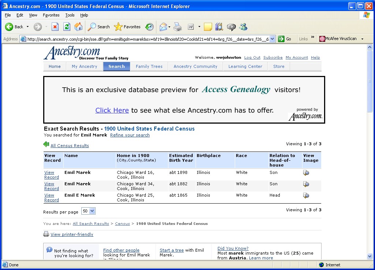
Task: View image for Emil Marek Ward 34
Action: (x=306, y=184)
